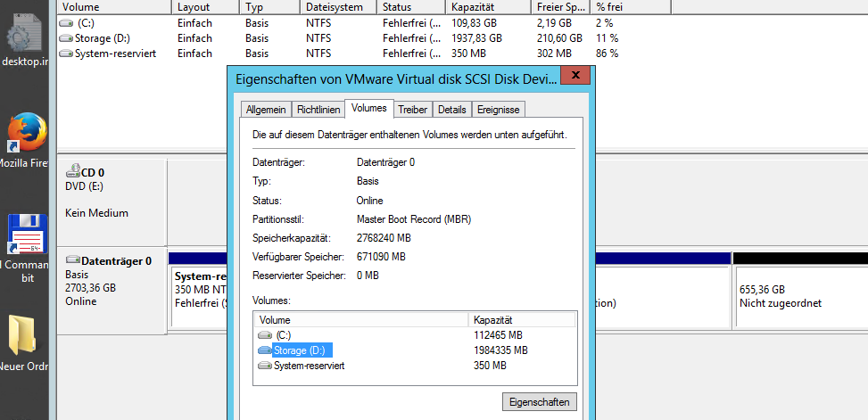Viewport: 868px width, 420px height.
Task: Select the CD 0 DVD (E:) panel
Action: point(112,202)
